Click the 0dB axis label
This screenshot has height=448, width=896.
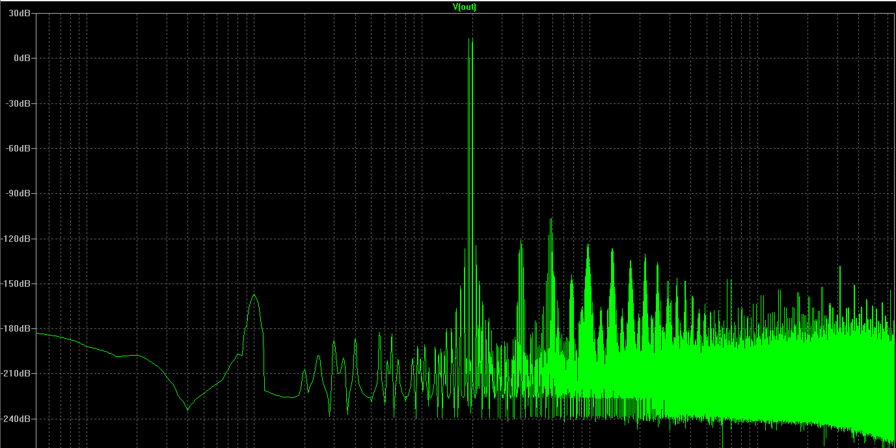click(x=23, y=58)
